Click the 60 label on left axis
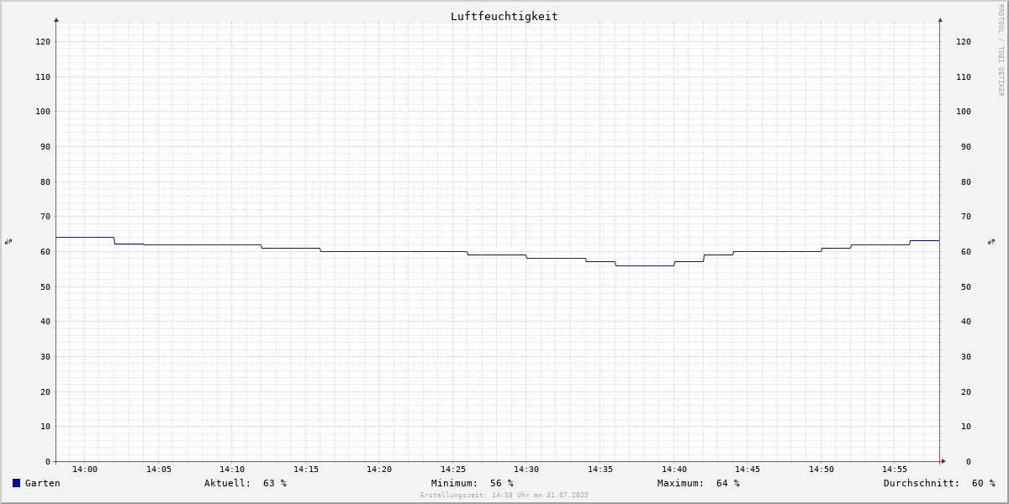The height and width of the screenshot is (504, 1009). pyautogui.click(x=45, y=252)
